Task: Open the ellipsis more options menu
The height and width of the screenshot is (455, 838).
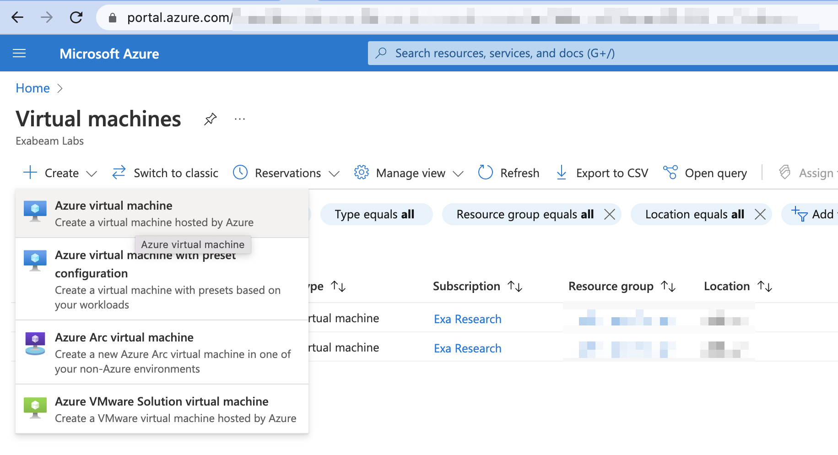Action: [240, 119]
